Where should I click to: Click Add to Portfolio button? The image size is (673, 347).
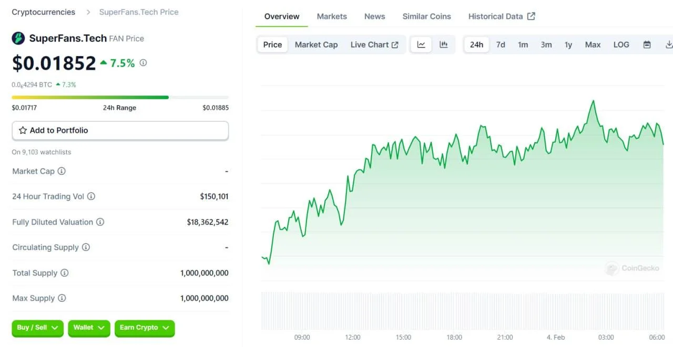120,131
